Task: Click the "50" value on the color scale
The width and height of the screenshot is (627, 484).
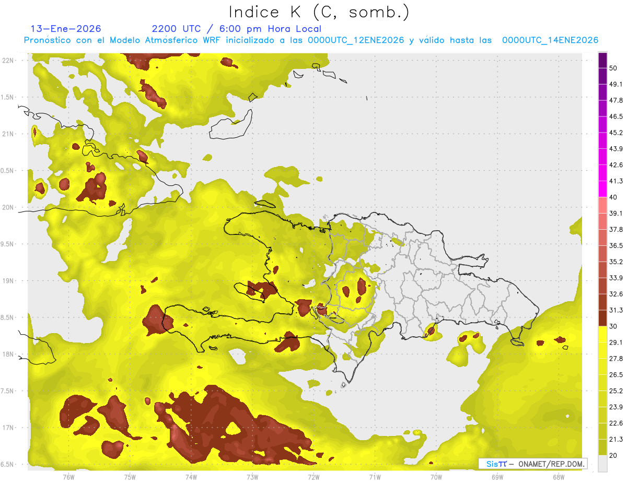Action: click(x=613, y=68)
